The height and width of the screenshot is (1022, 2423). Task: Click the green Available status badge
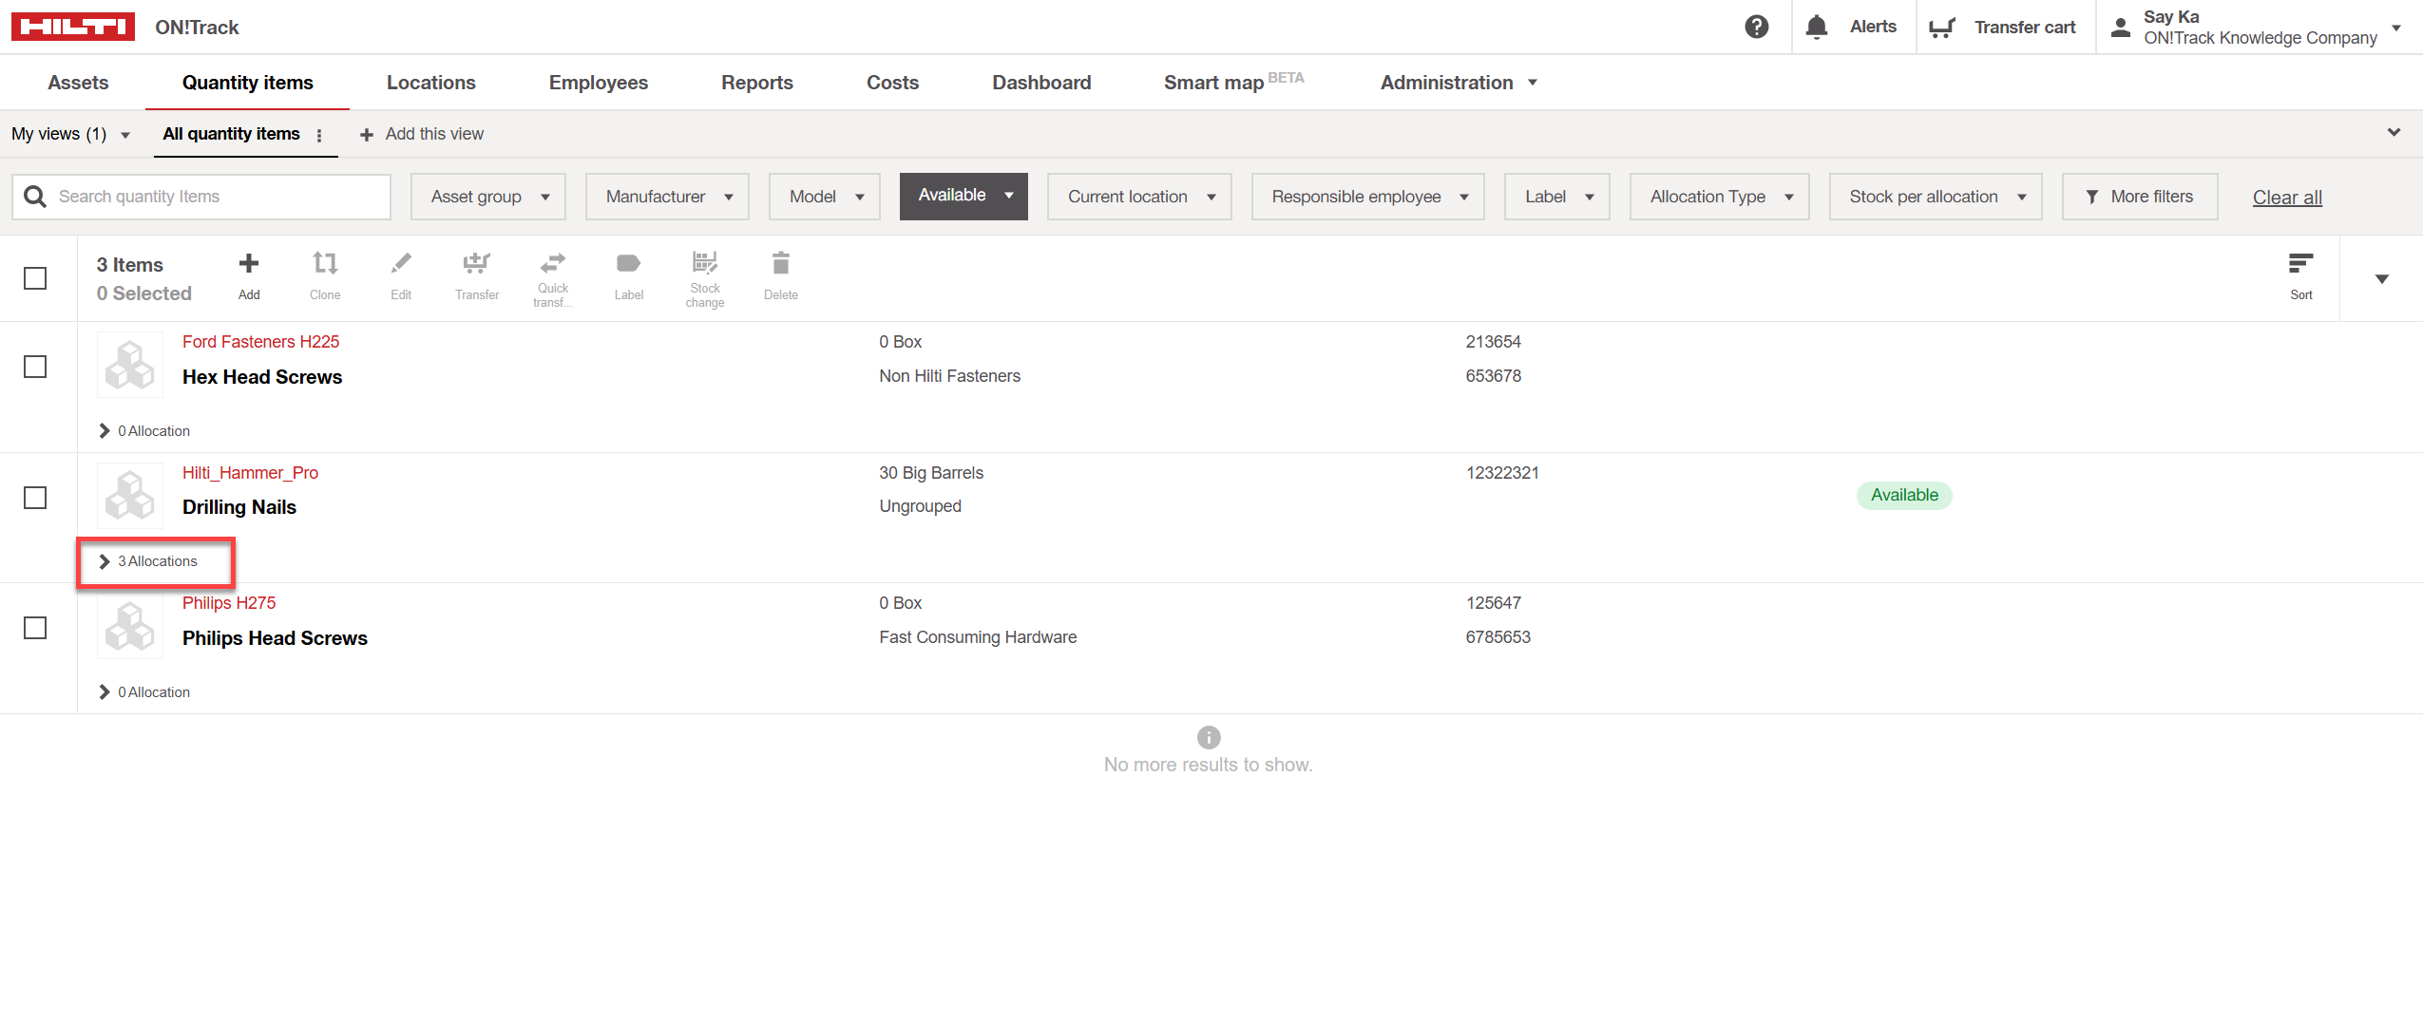pyautogui.click(x=1904, y=495)
